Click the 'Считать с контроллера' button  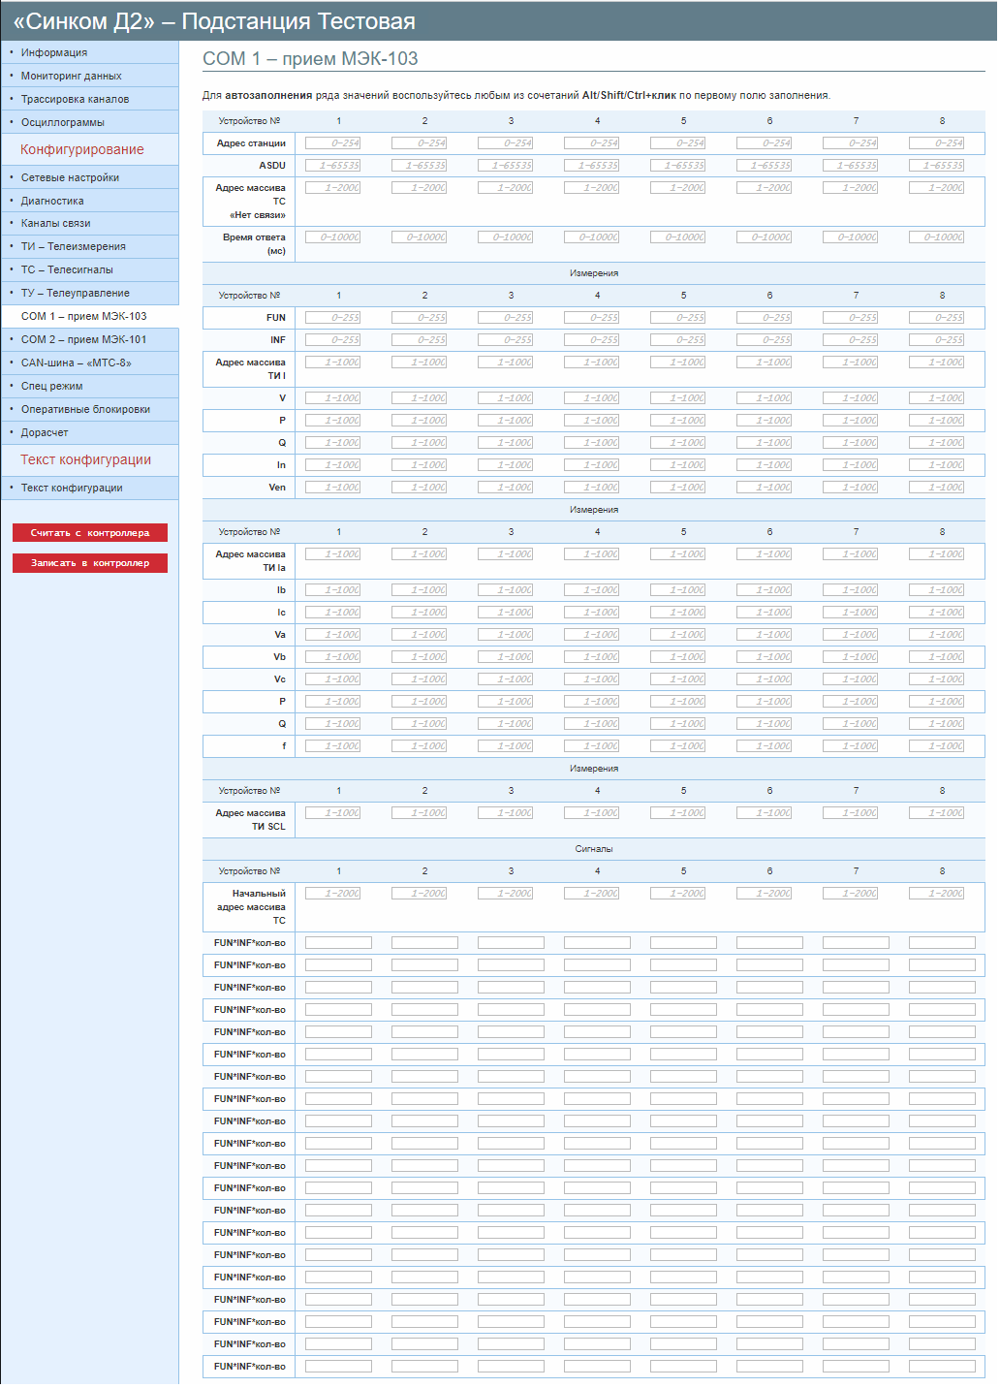(90, 533)
